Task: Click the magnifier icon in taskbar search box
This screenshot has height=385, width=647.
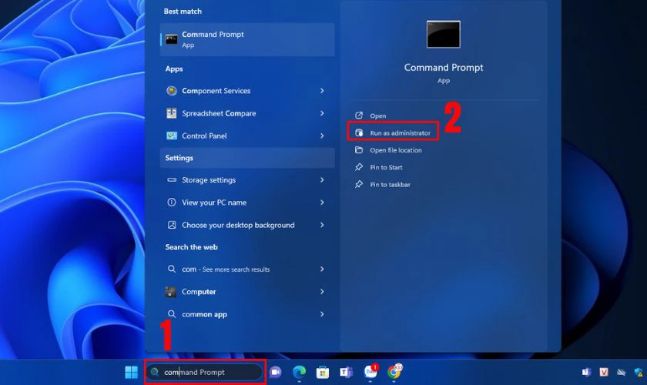Action: [155, 372]
